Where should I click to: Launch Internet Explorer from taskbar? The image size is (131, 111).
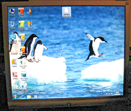click(x=22, y=97)
